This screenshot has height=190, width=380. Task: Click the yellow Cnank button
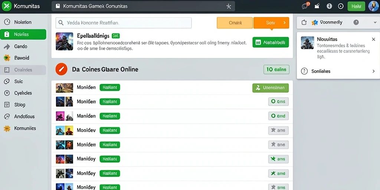pos(235,23)
